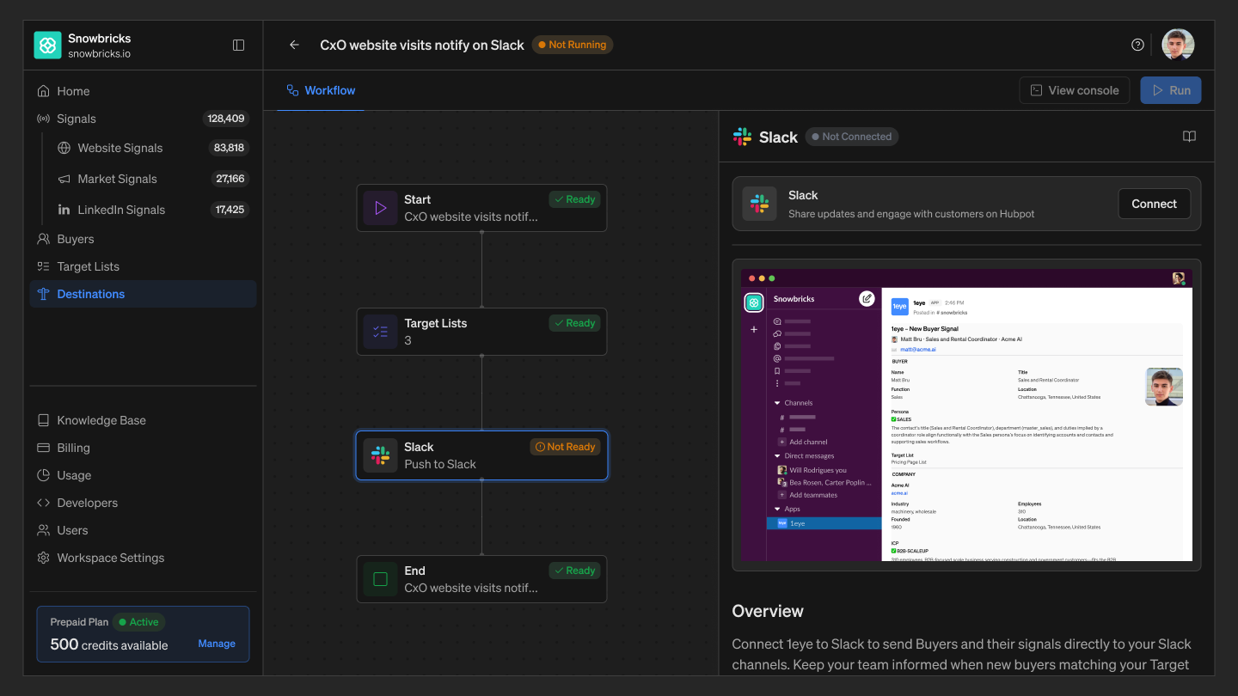Click the 17,425 LinkedIn Signals count
Image resolution: width=1238 pixels, height=696 pixels.
[230, 210]
